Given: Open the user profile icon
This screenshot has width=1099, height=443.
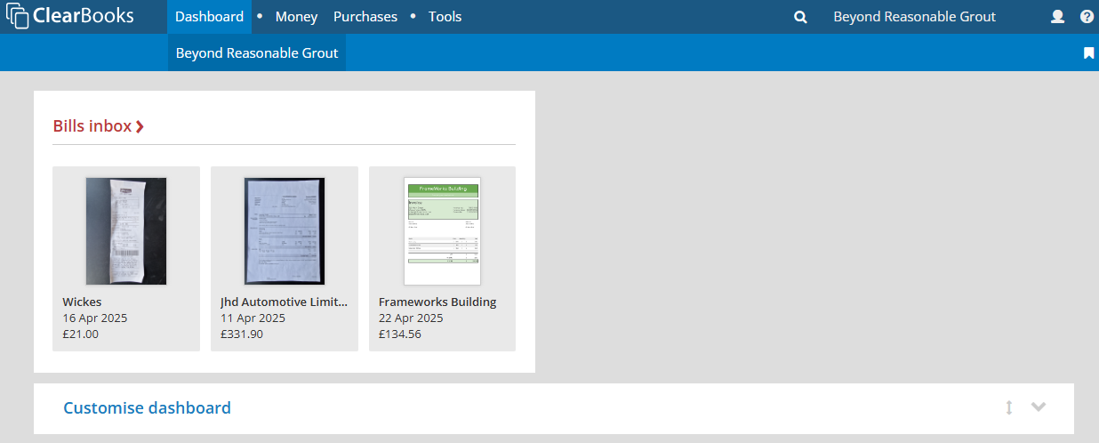Looking at the screenshot, I should (x=1057, y=17).
